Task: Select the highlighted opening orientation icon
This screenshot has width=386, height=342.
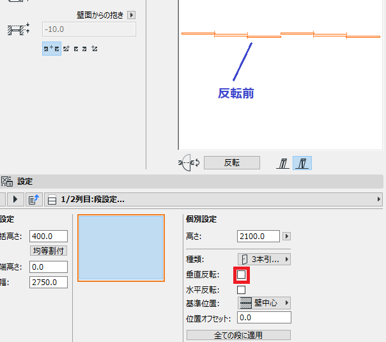Action: [302, 163]
